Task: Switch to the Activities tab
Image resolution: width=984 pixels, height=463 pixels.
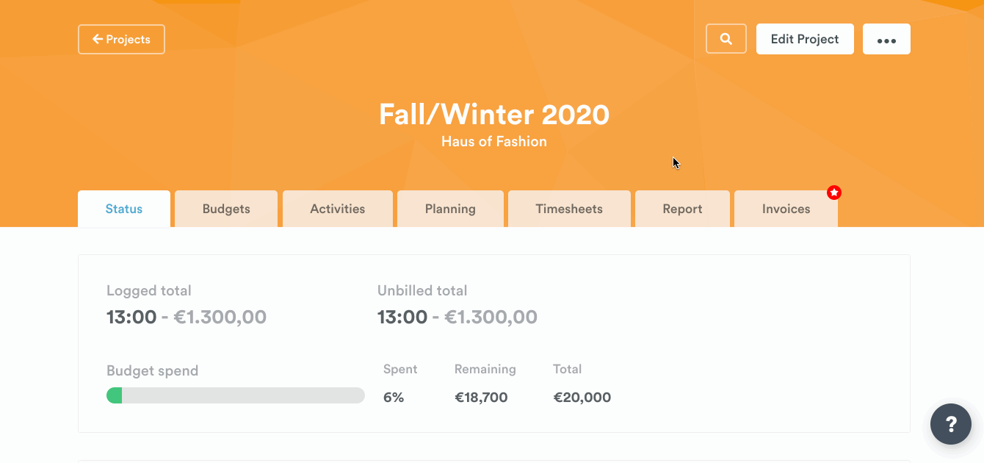Action: [x=338, y=209]
